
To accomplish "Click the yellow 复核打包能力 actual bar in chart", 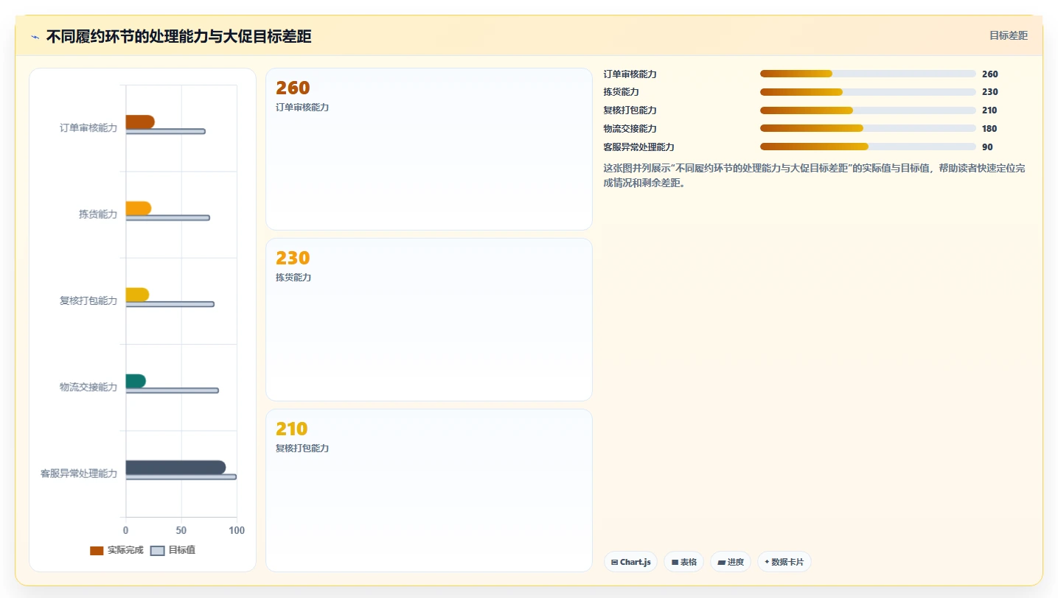I will (137, 295).
